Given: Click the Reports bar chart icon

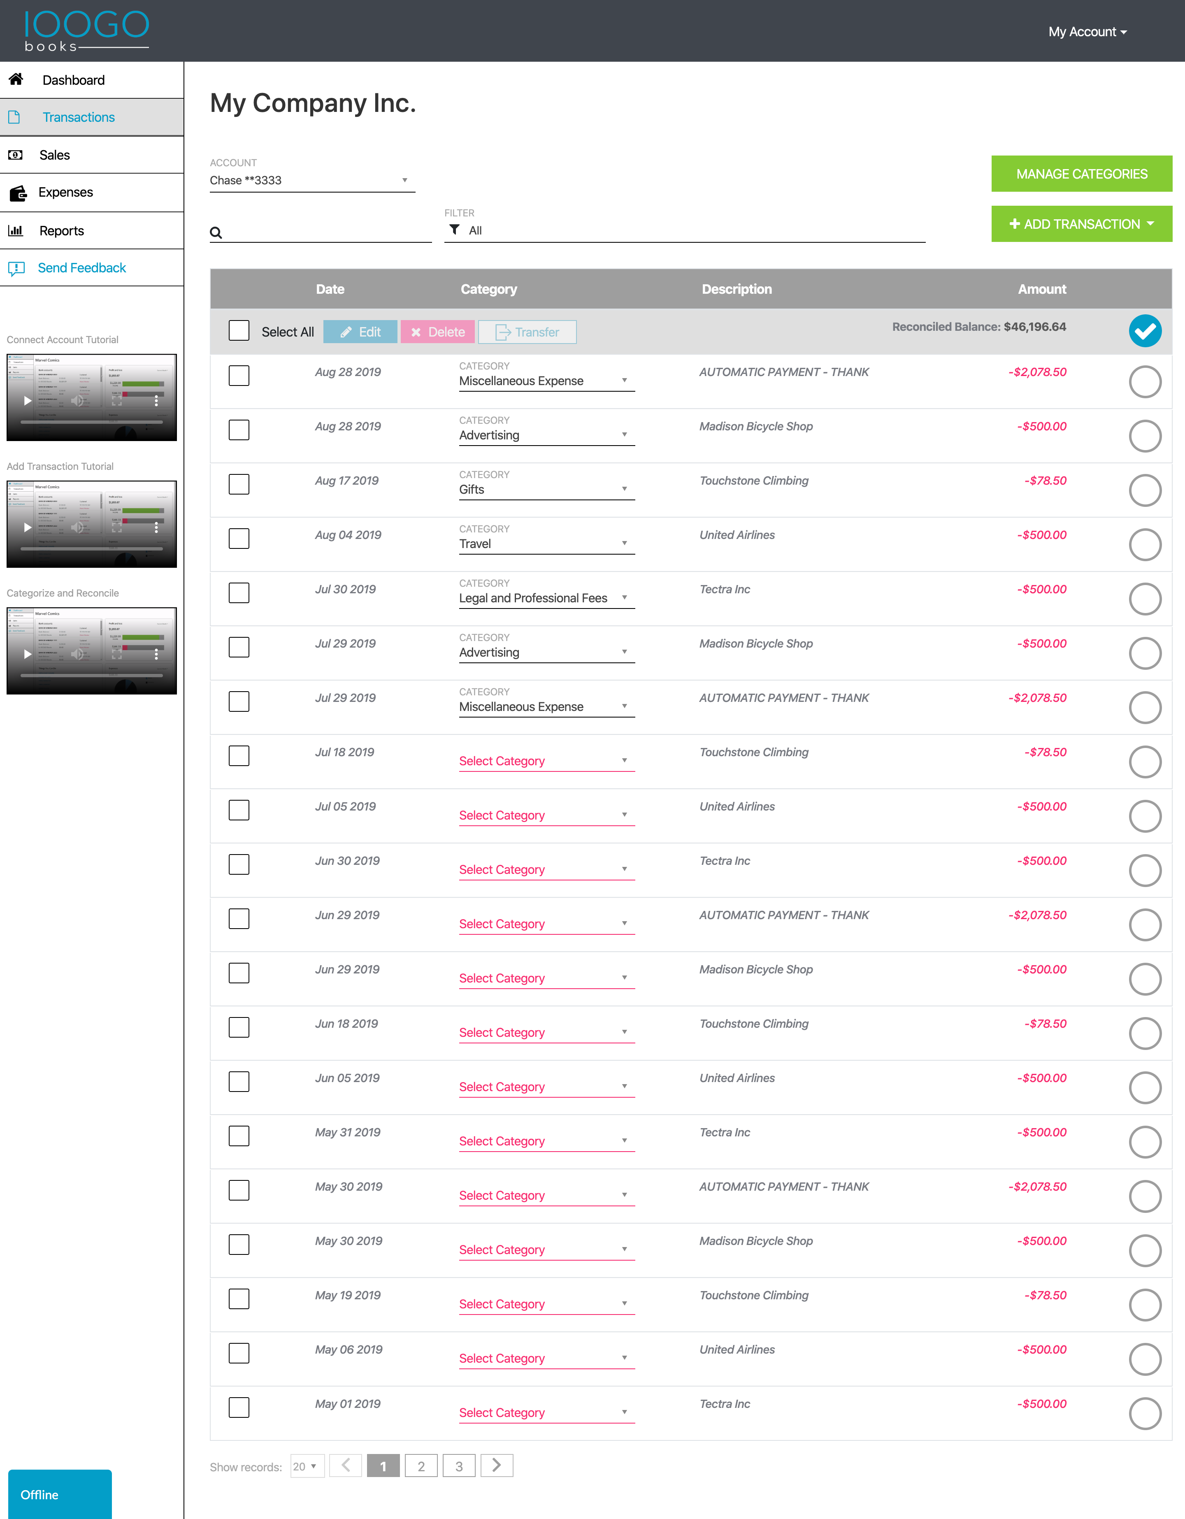Looking at the screenshot, I should click(15, 230).
